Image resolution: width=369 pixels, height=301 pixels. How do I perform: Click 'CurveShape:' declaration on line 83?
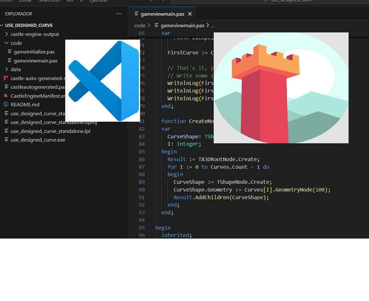pos(184,136)
